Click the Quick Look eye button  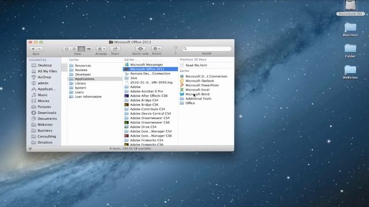tap(140, 49)
